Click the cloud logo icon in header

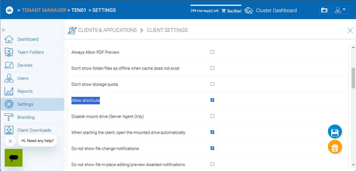coord(9,10)
